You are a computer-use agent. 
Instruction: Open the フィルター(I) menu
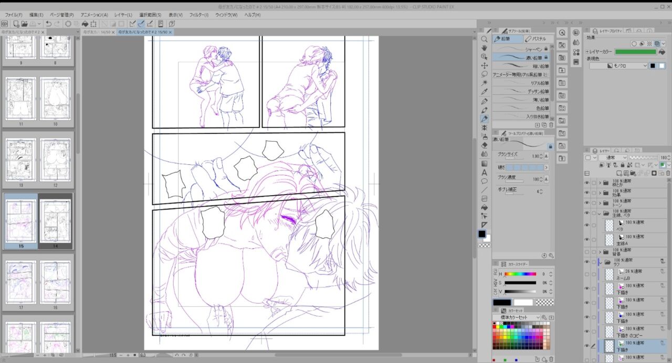[198, 15]
